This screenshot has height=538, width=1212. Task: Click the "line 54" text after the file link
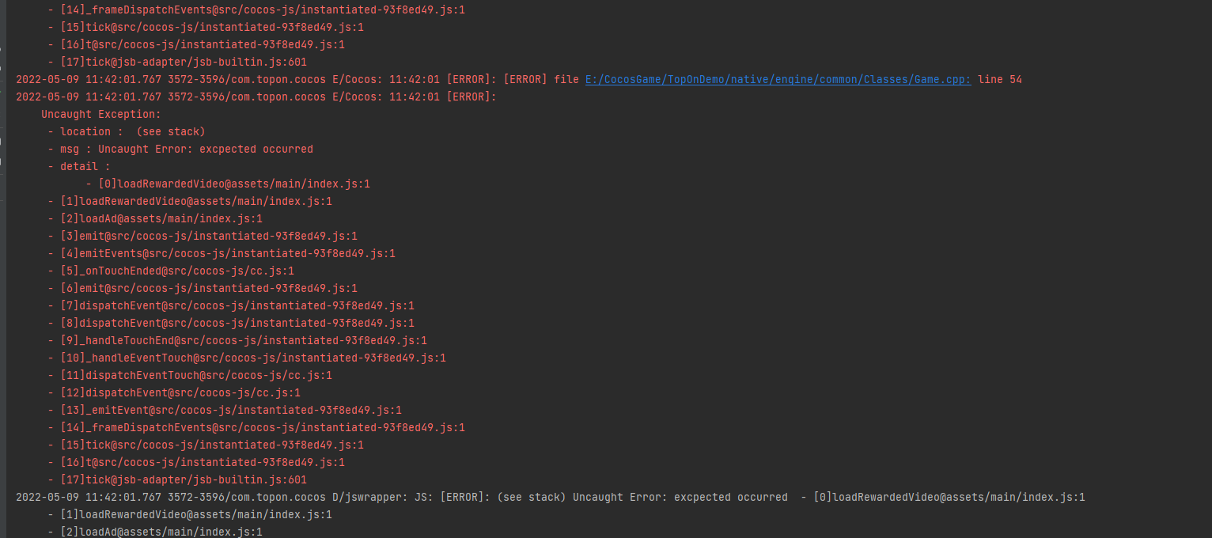999,79
